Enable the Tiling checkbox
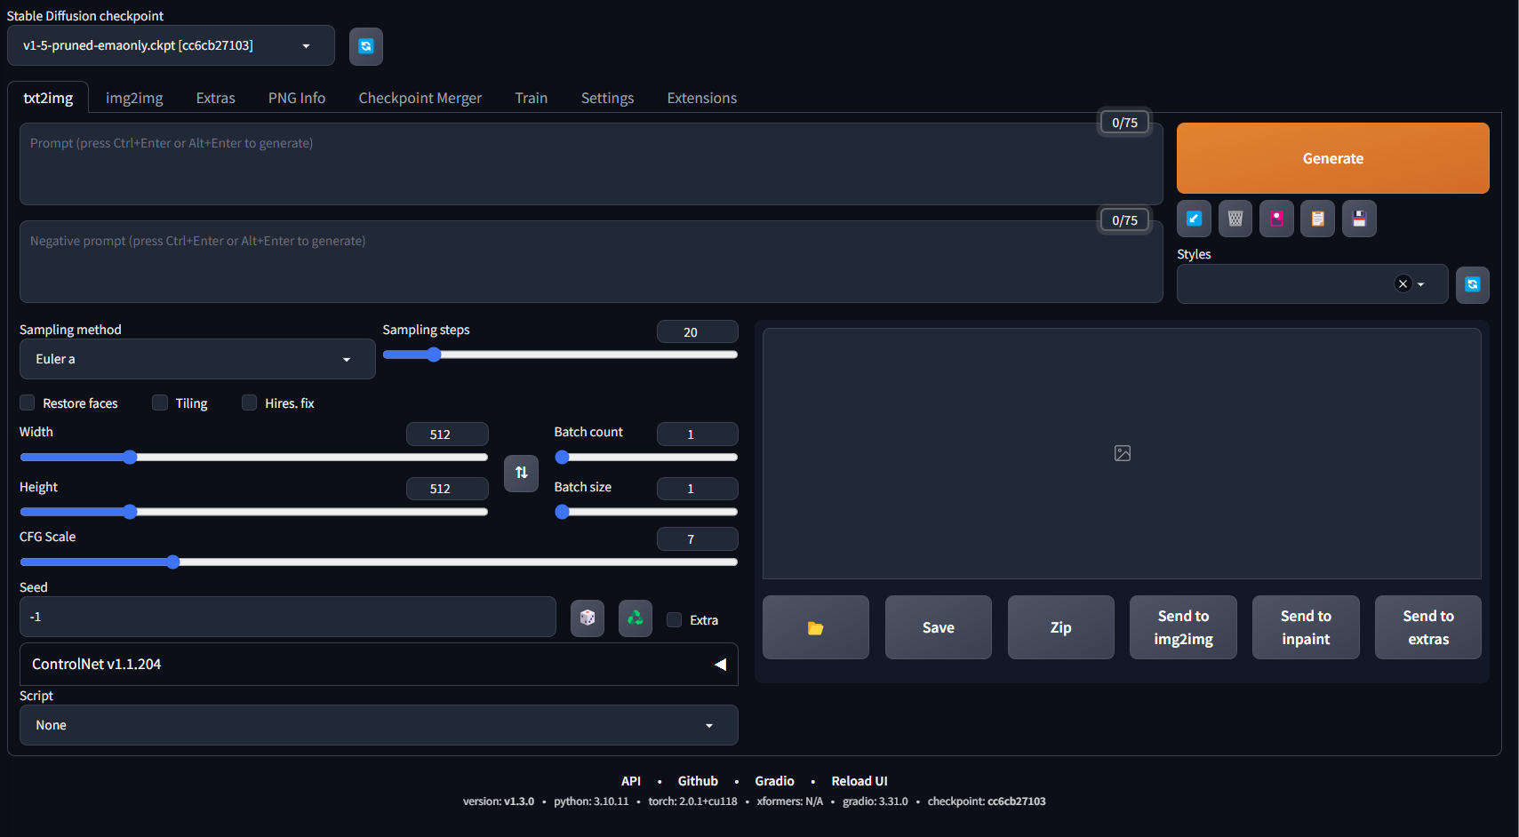 click(160, 403)
